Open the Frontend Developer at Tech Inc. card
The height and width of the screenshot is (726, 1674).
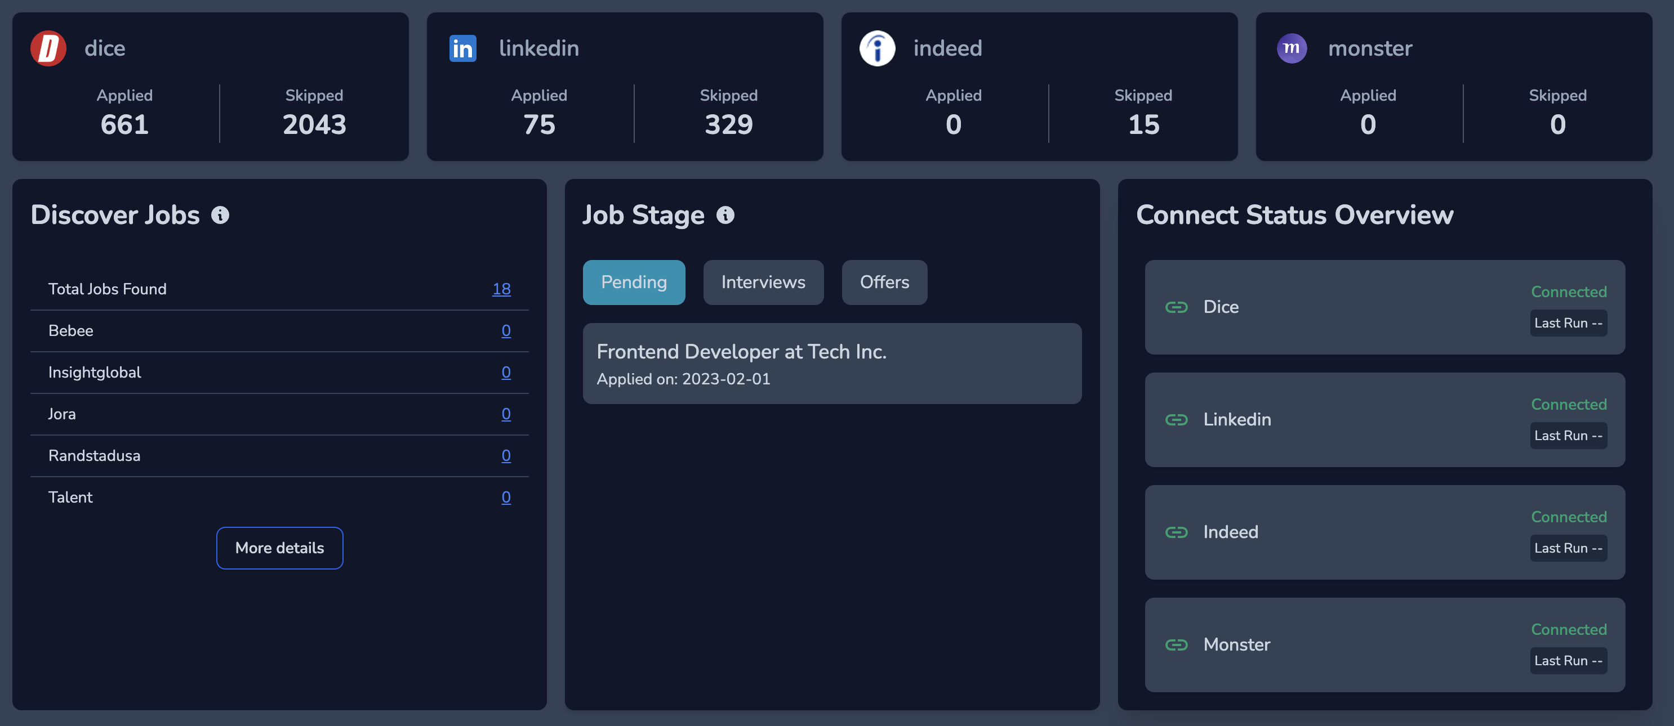tap(832, 364)
